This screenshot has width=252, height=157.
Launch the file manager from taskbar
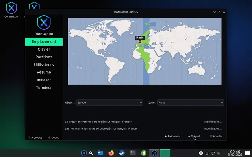[100, 153]
